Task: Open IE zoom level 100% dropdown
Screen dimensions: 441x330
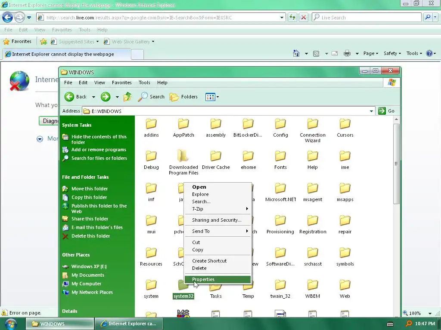Action: [430, 313]
